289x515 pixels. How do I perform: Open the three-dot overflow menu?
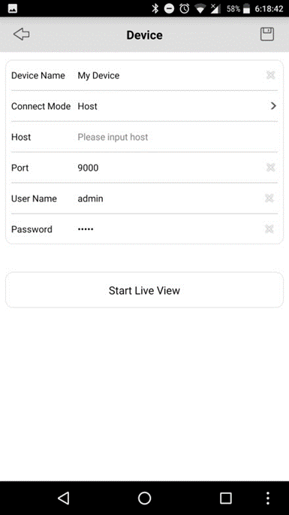point(268,498)
